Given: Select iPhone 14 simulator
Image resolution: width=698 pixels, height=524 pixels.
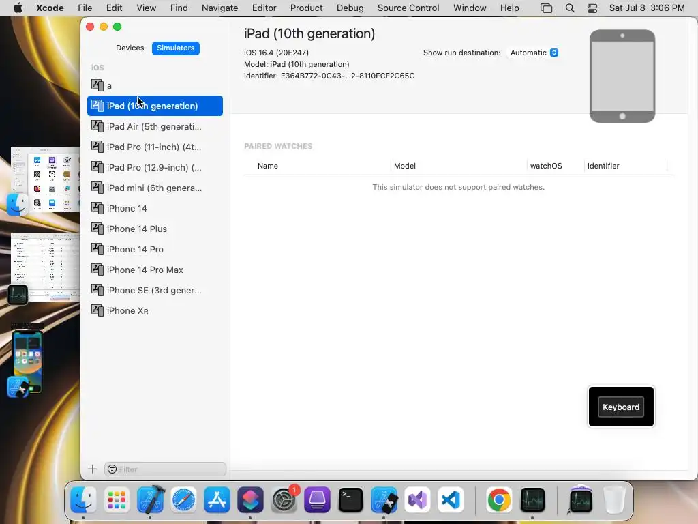Looking at the screenshot, I should [155, 208].
